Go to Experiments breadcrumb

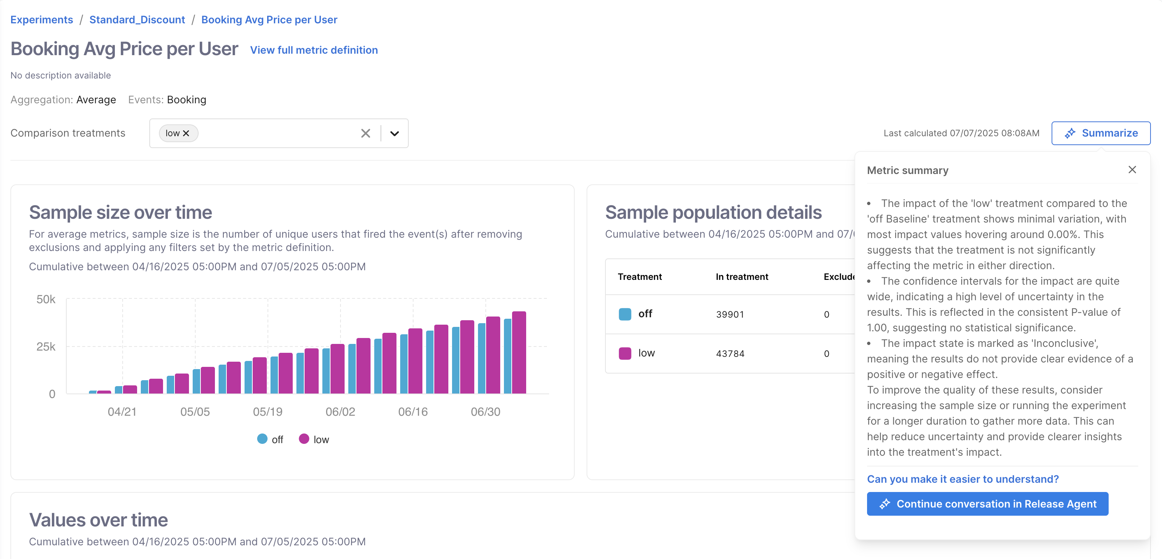point(41,20)
